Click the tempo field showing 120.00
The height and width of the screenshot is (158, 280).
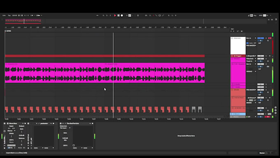click(15, 15)
